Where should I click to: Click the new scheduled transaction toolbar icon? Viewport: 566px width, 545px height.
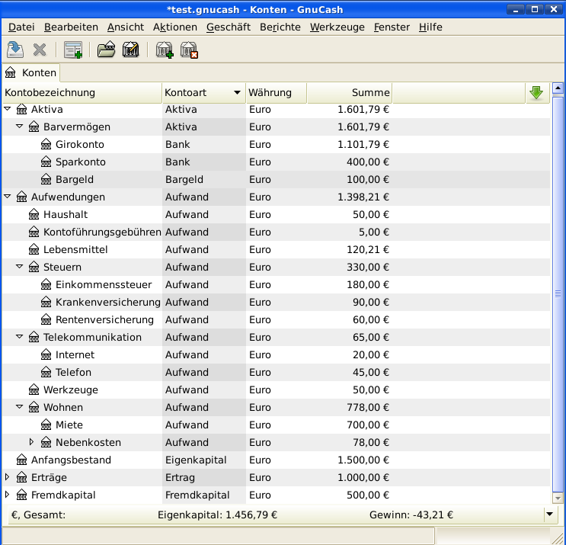click(73, 50)
